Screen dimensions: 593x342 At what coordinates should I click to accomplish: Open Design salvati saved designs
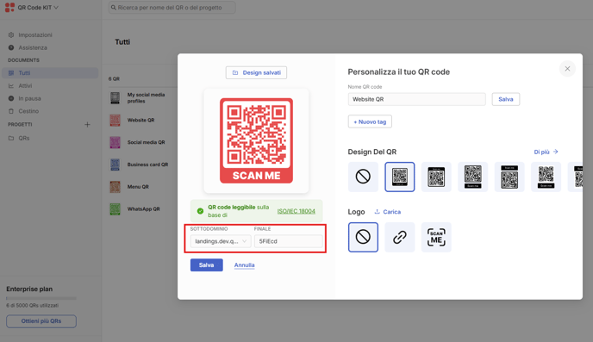click(256, 72)
